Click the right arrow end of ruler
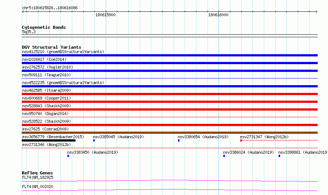Screen dimensions: 328x195 [x=316, y=12]
